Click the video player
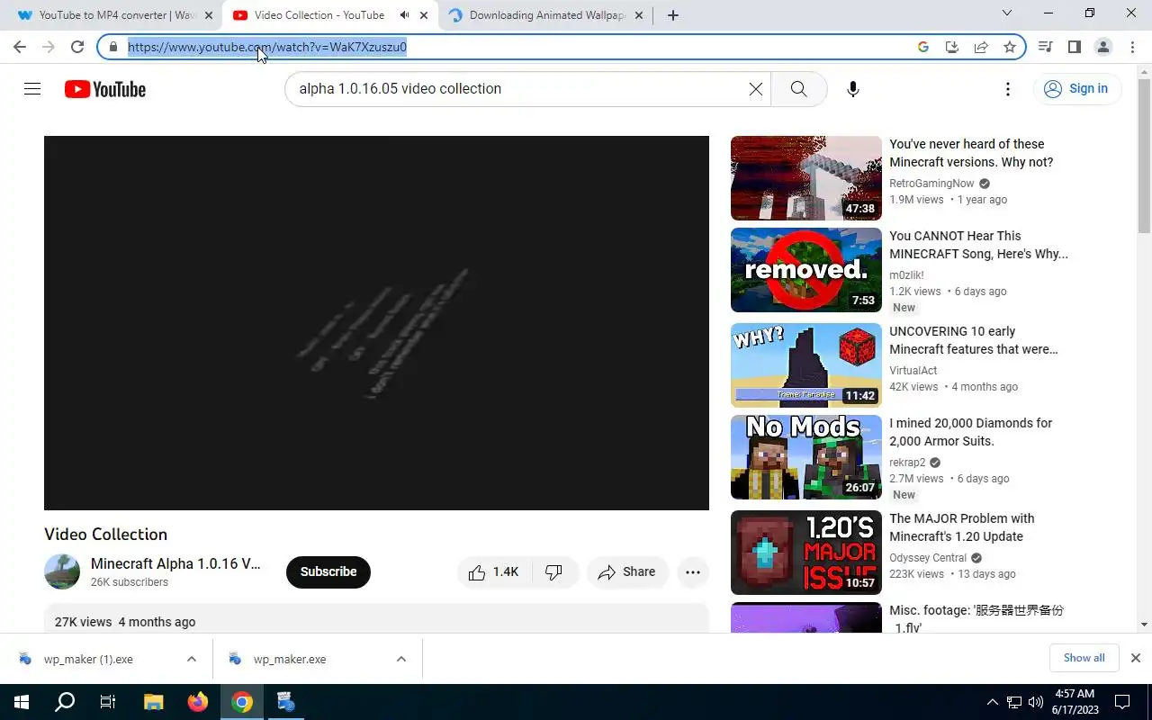Image resolution: width=1152 pixels, height=720 pixels. pyautogui.click(x=376, y=323)
